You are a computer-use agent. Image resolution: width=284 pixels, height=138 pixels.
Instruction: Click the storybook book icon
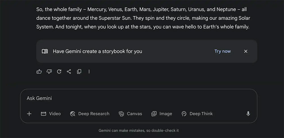coord(45,51)
